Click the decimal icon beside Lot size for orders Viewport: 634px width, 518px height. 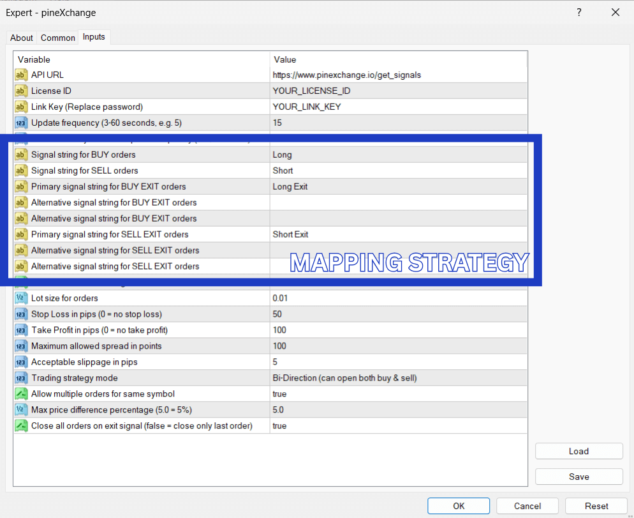(20, 298)
